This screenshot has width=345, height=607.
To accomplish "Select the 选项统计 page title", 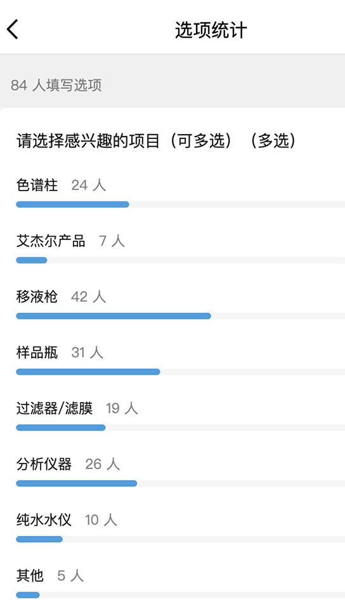I will (x=211, y=30).
